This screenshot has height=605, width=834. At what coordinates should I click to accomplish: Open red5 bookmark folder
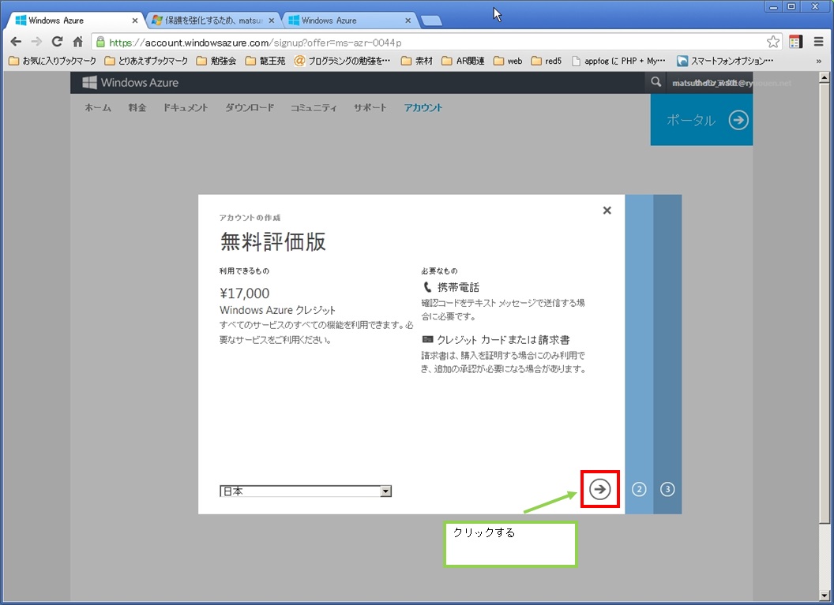(x=547, y=61)
